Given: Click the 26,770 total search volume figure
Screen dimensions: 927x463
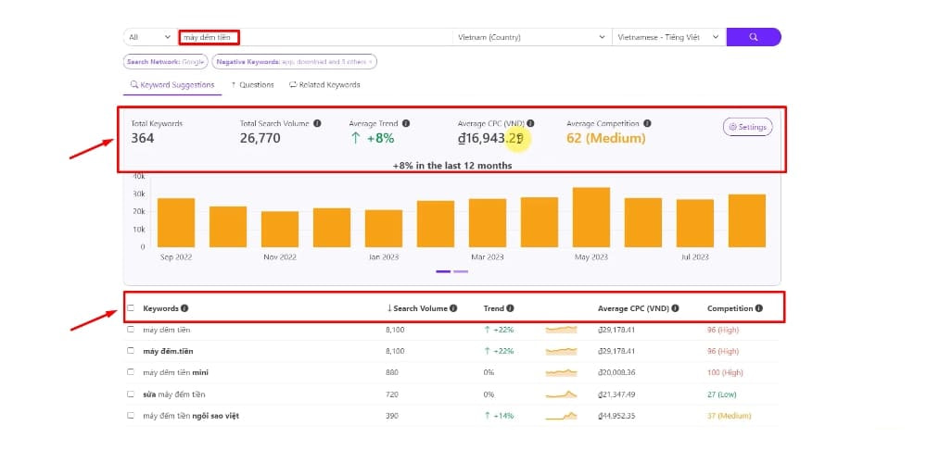Looking at the screenshot, I should point(260,139).
